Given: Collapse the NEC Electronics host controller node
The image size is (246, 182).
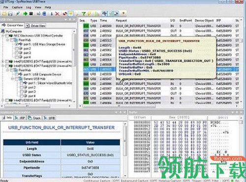Looking at the screenshot, I should coord(3,36).
